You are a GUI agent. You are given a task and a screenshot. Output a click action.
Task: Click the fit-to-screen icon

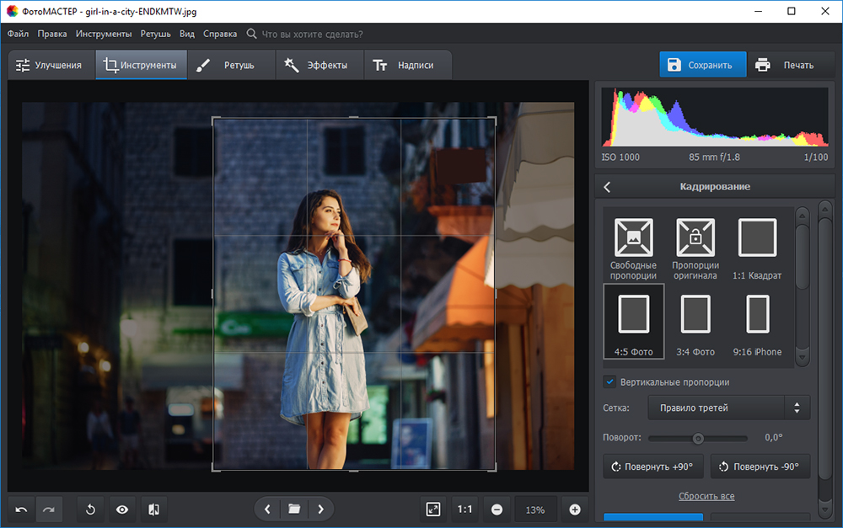433,509
